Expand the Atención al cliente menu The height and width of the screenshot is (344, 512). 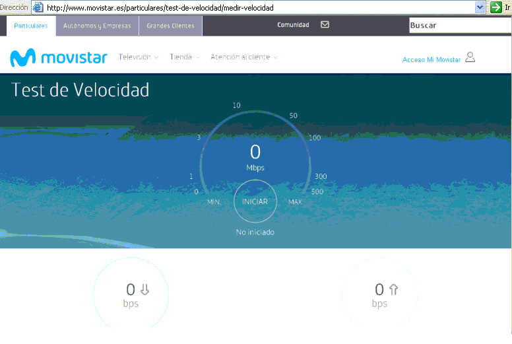[x=244, y=57]
